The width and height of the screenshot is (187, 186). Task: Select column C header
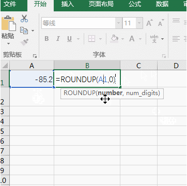tap(138, 65)
